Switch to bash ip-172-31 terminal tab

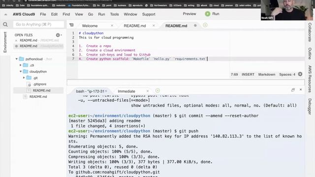tap(90, 91)
